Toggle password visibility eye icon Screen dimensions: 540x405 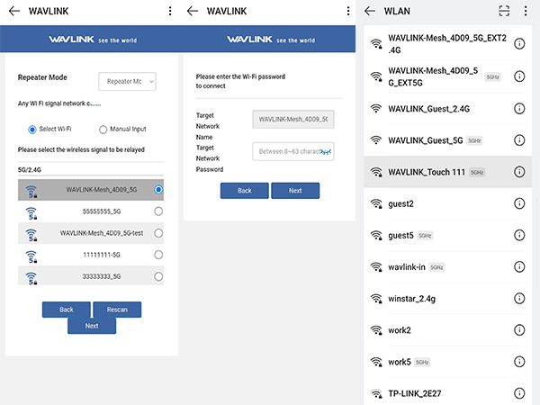point(326,151)
